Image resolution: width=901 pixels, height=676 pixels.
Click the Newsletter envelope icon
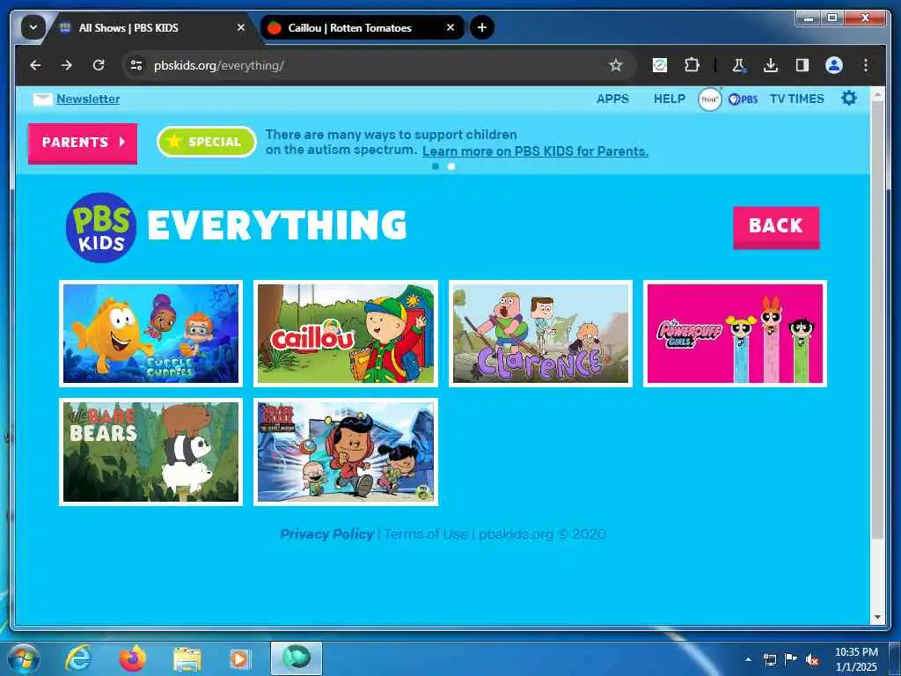(42, 99)
